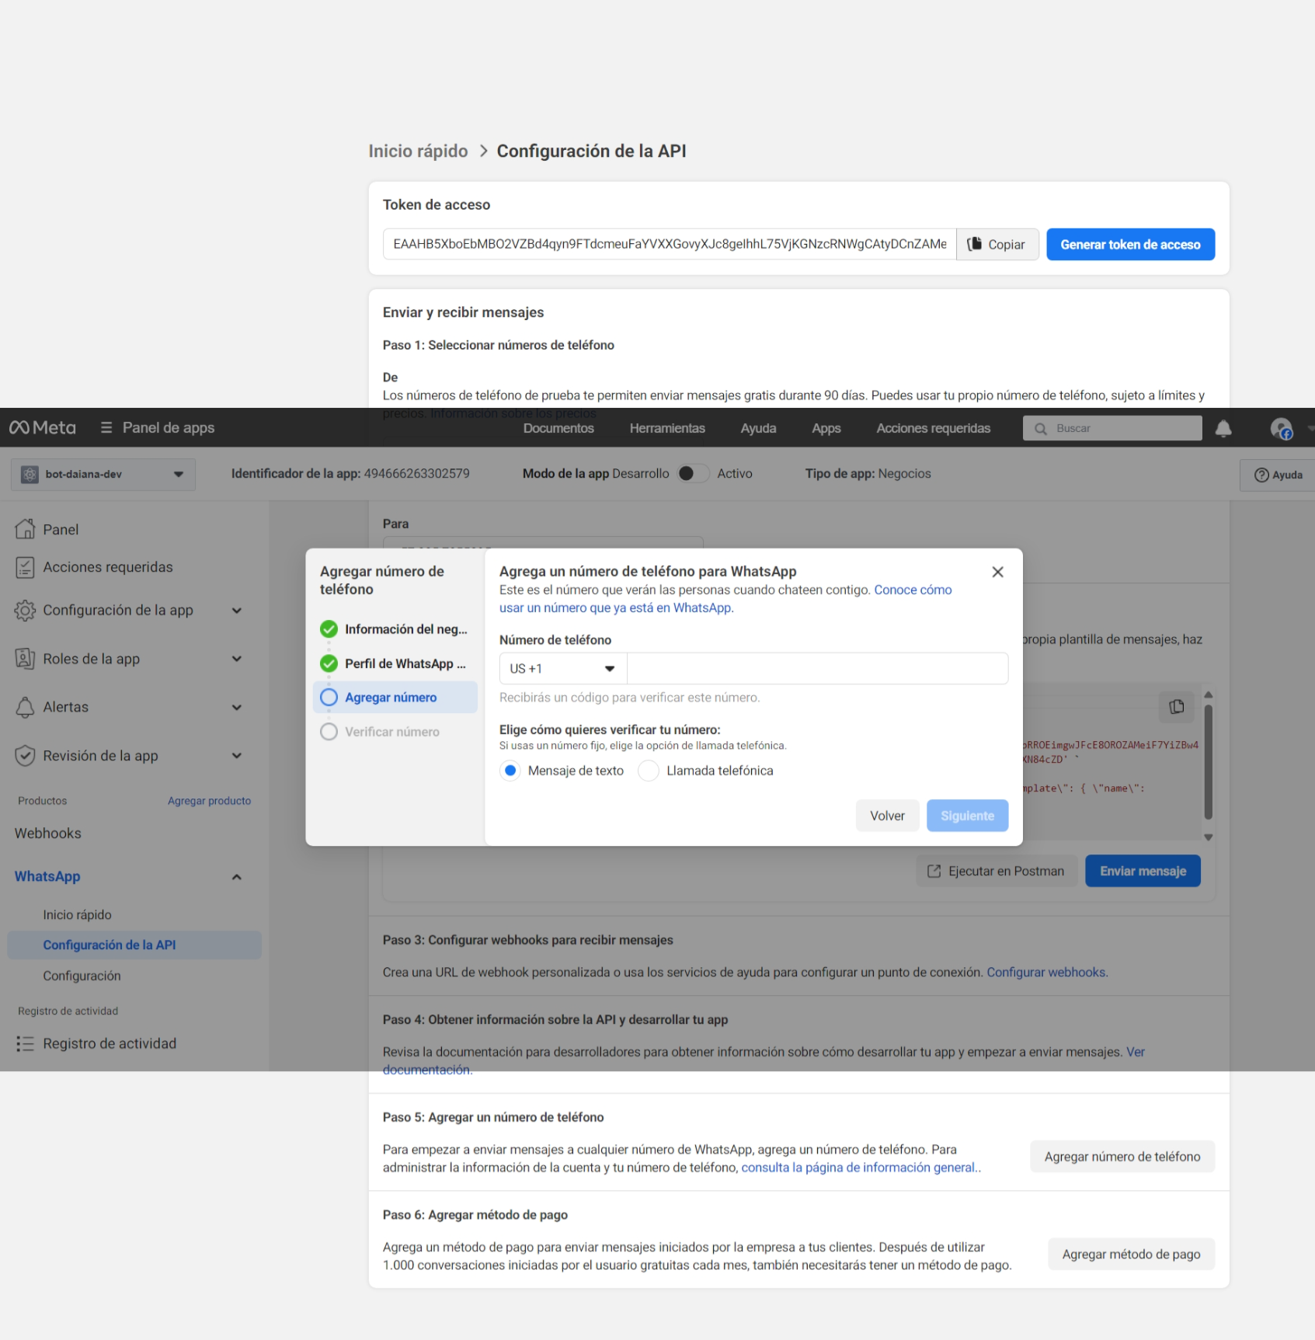Expand the Alertas section

pyautogui.click(x=237, y=708)
